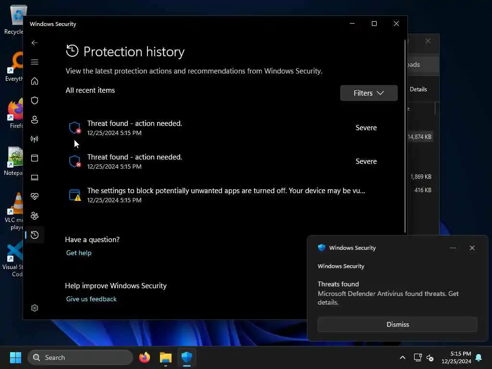Viewport: 492px width, 369px height.
Task: Open the Windows Start menu
Action: point(15,357)
